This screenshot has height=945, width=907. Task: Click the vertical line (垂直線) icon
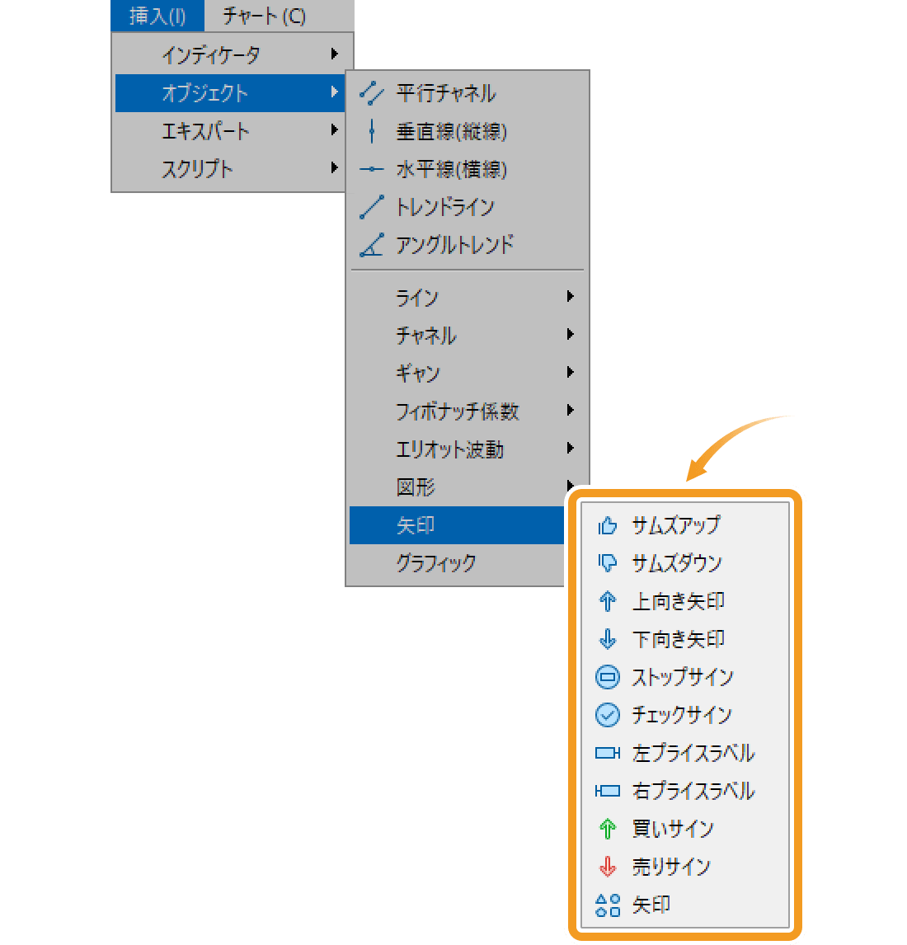[x=372, y=131]
